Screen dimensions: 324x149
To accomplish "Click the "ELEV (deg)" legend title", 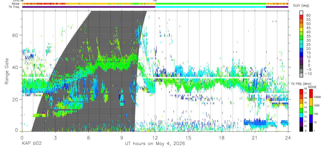I will (x=301, y=6).
